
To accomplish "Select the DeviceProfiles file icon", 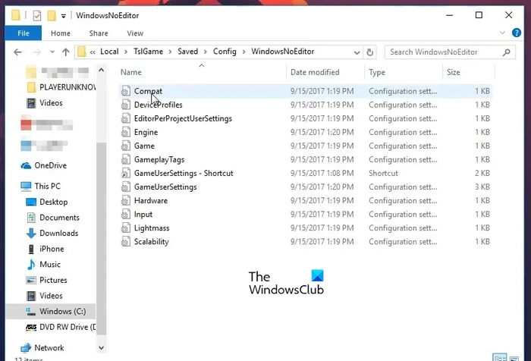I will point(126,105).
